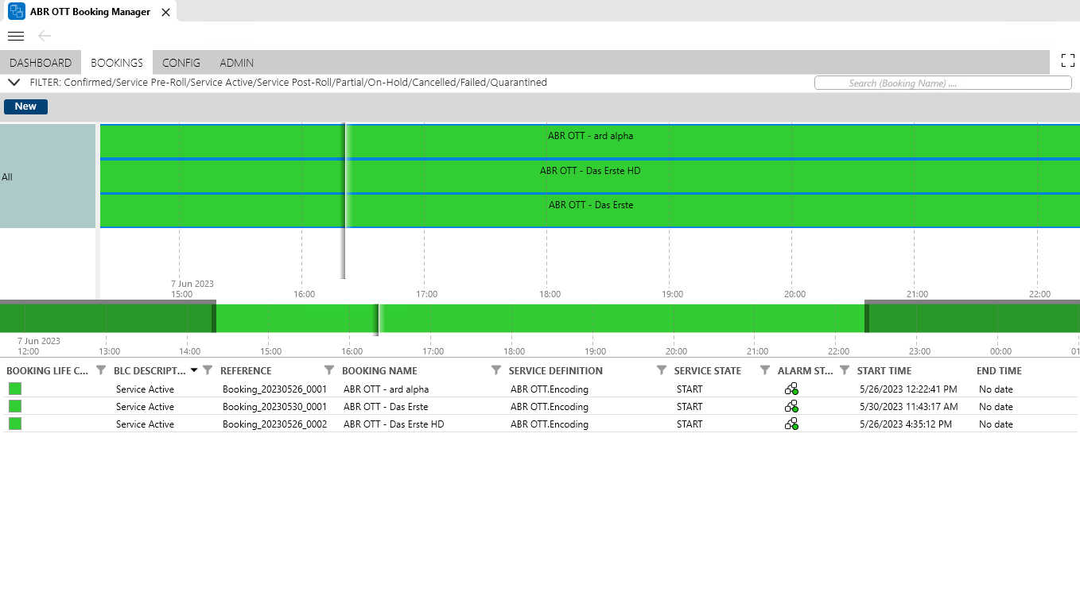Focus the Search (Booking Name) field
The height and width of the screenshot is (600, 1080).
[x=942, y=83]
